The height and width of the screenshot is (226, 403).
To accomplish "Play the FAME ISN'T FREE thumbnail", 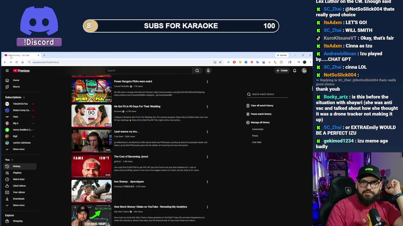I will (x=91, y=166).
